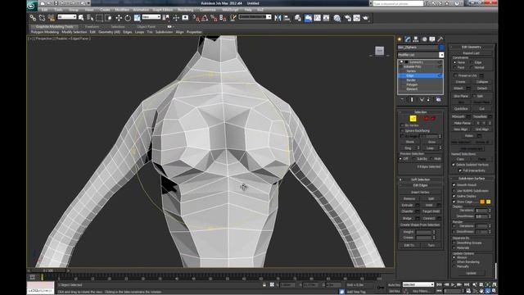Click the Select by Name icon
Image resolution: width=524 pixels, height=295 pixels.
(90, 18)
